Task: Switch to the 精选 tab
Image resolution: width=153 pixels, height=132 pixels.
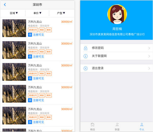Action: pyautogui.click(x=93, y=127)
